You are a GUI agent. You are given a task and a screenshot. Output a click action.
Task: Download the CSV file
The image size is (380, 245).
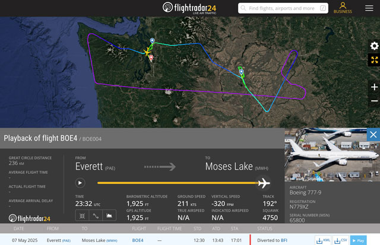(x=340, y=240)
